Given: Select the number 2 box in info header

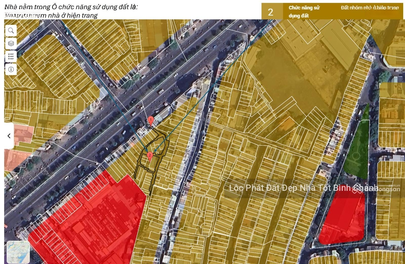Looking at the screenshot, I should [x=271, y=12].
